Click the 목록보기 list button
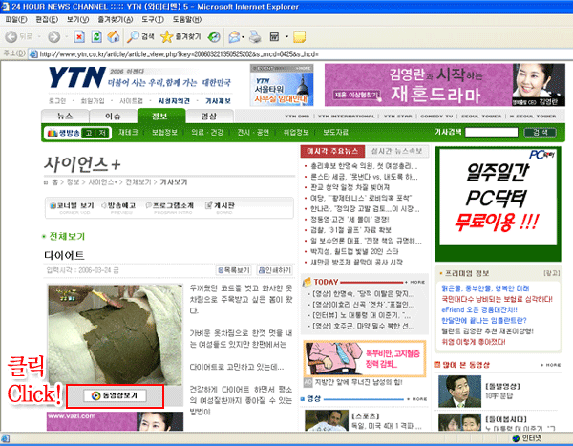 tap(234, 270)
